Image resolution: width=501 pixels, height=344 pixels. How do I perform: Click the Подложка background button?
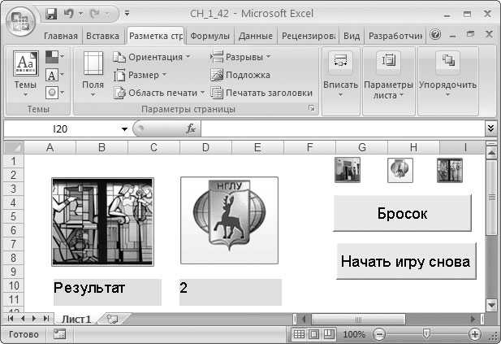240,75
